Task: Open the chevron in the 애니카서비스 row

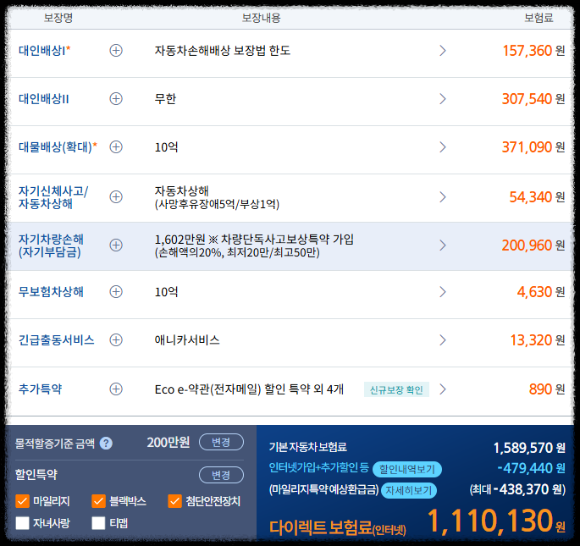Action: (x=443, y=340)
